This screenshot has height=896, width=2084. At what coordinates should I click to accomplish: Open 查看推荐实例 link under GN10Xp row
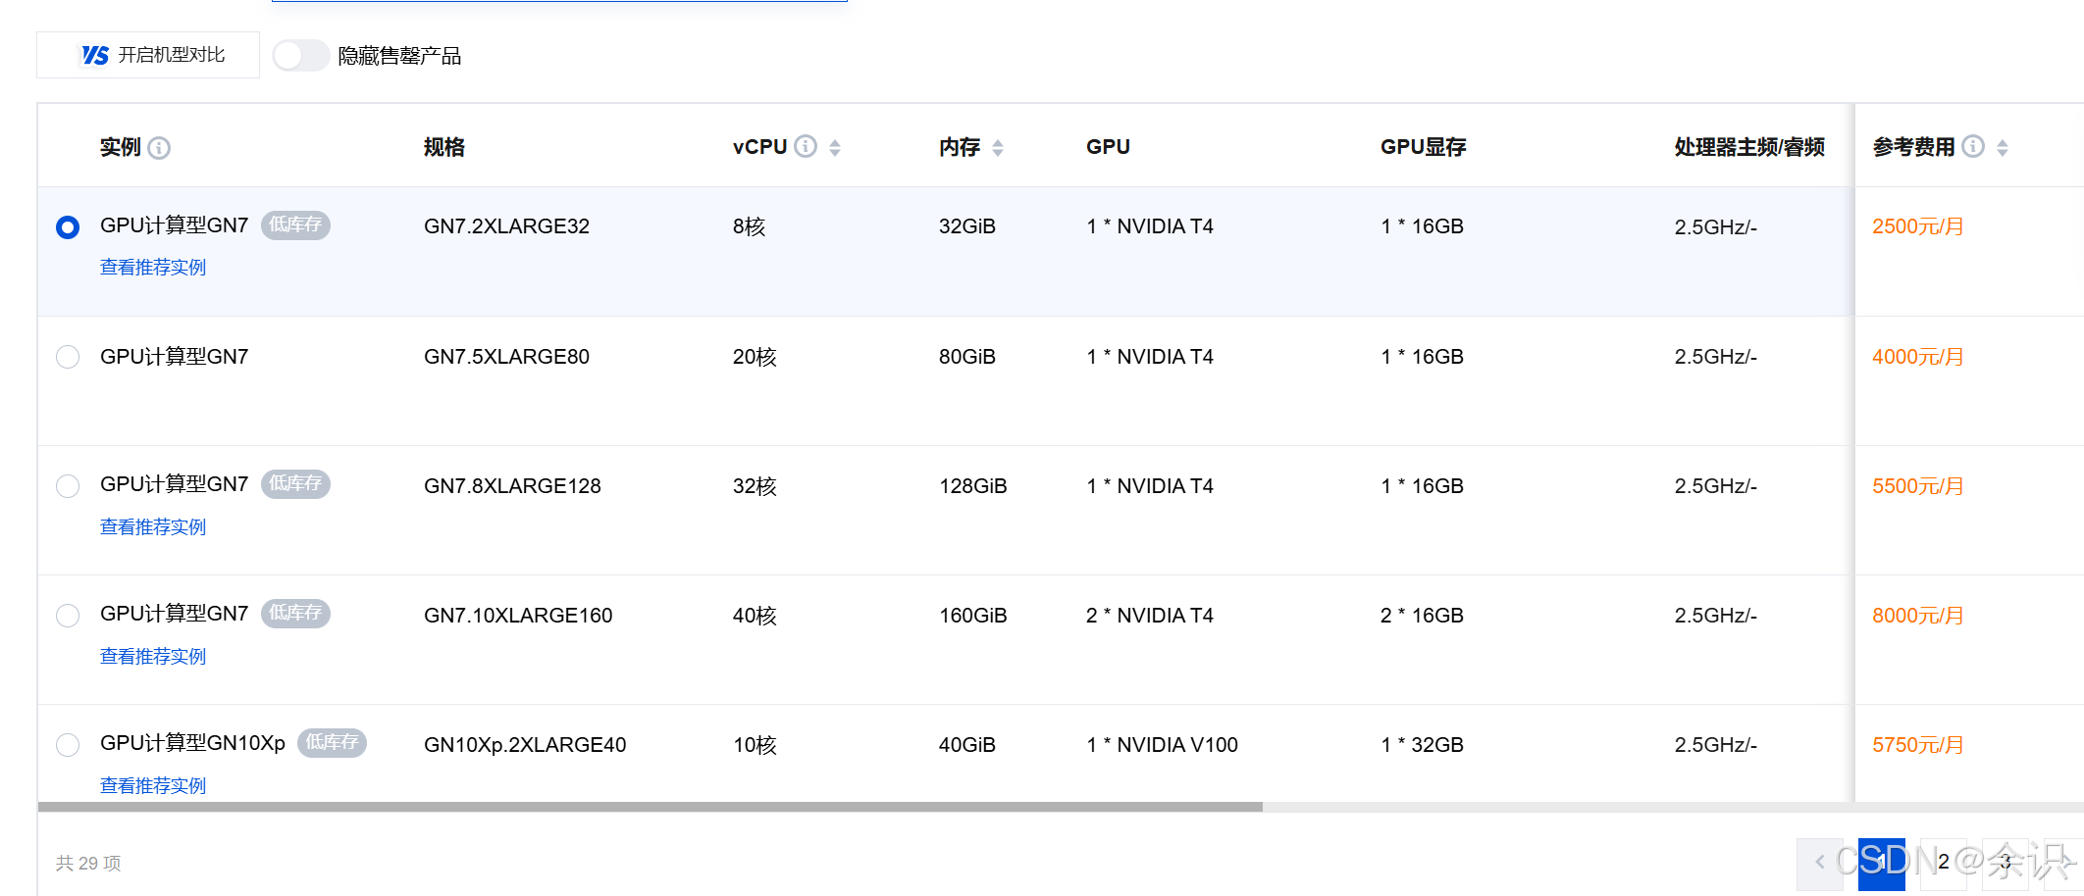[x=153, y=786]
